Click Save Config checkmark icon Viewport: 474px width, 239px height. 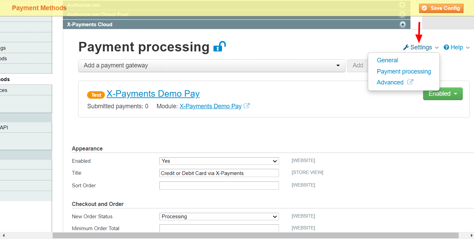[x=424, y=8]
